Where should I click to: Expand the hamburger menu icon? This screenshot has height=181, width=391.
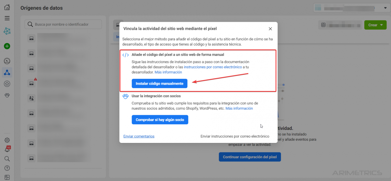tap(7, 19)
